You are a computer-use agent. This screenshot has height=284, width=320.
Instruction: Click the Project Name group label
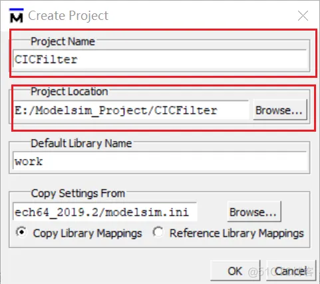point(63,41)
